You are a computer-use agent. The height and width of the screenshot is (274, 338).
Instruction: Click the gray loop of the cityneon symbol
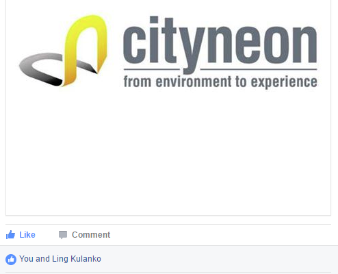click(x=41, y=68)
